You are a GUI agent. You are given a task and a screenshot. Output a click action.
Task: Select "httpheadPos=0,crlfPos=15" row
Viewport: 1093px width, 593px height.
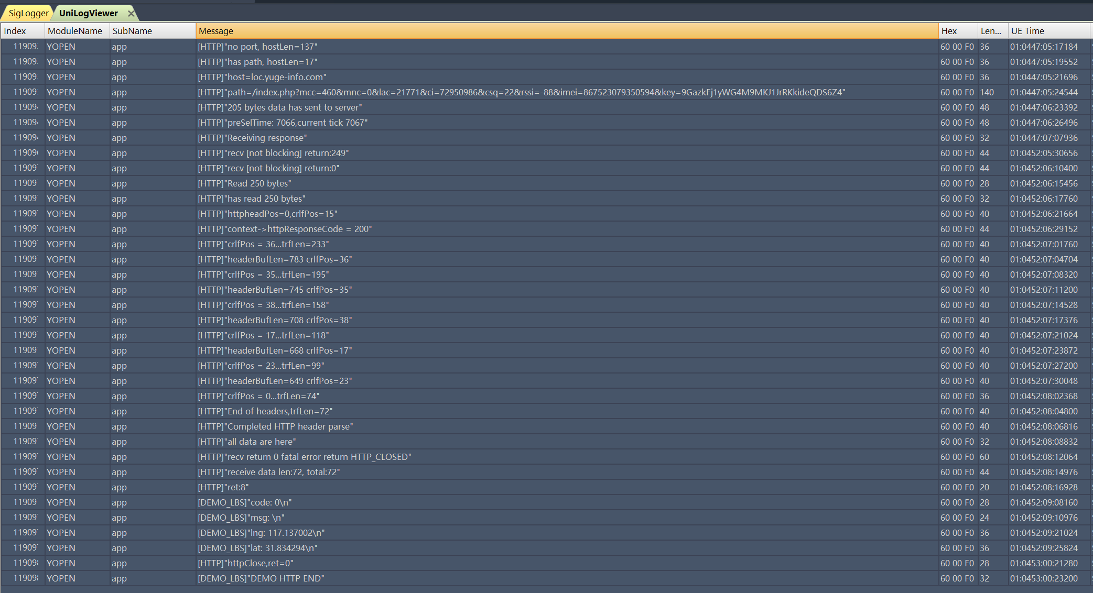pos(545,214)
